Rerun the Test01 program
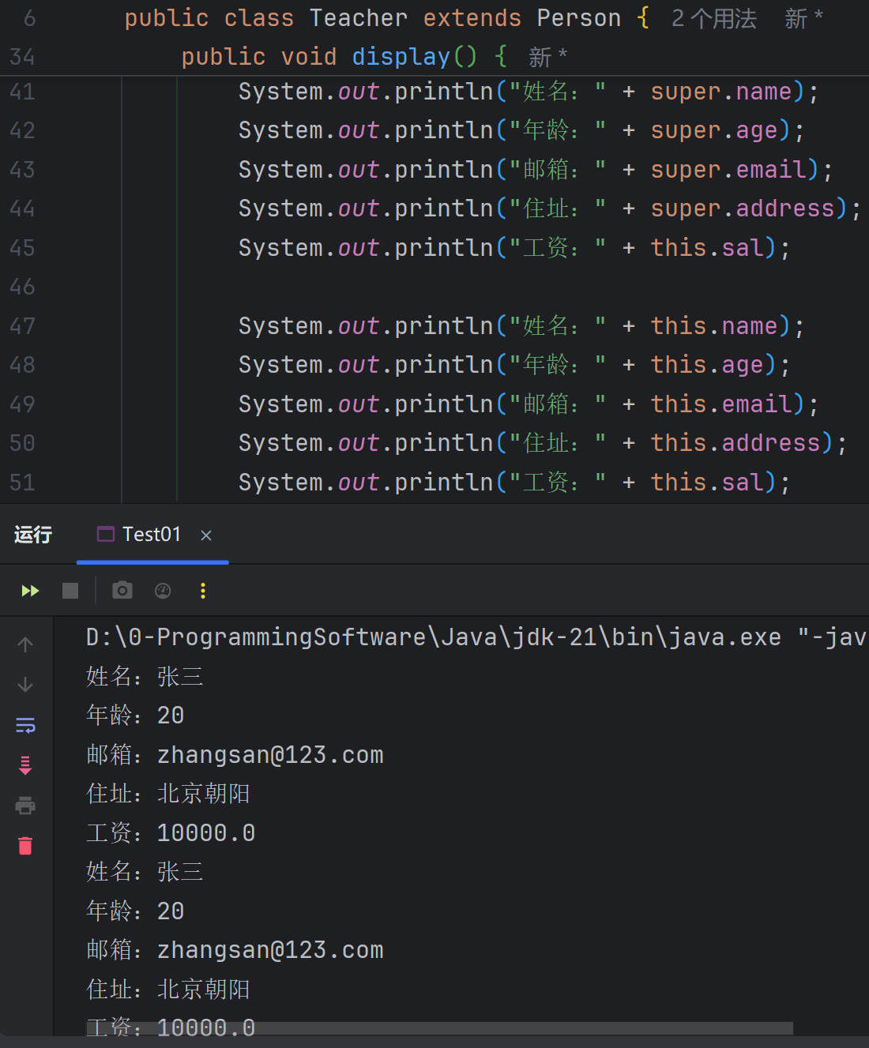869x1048 pixels. click(30, 591)
